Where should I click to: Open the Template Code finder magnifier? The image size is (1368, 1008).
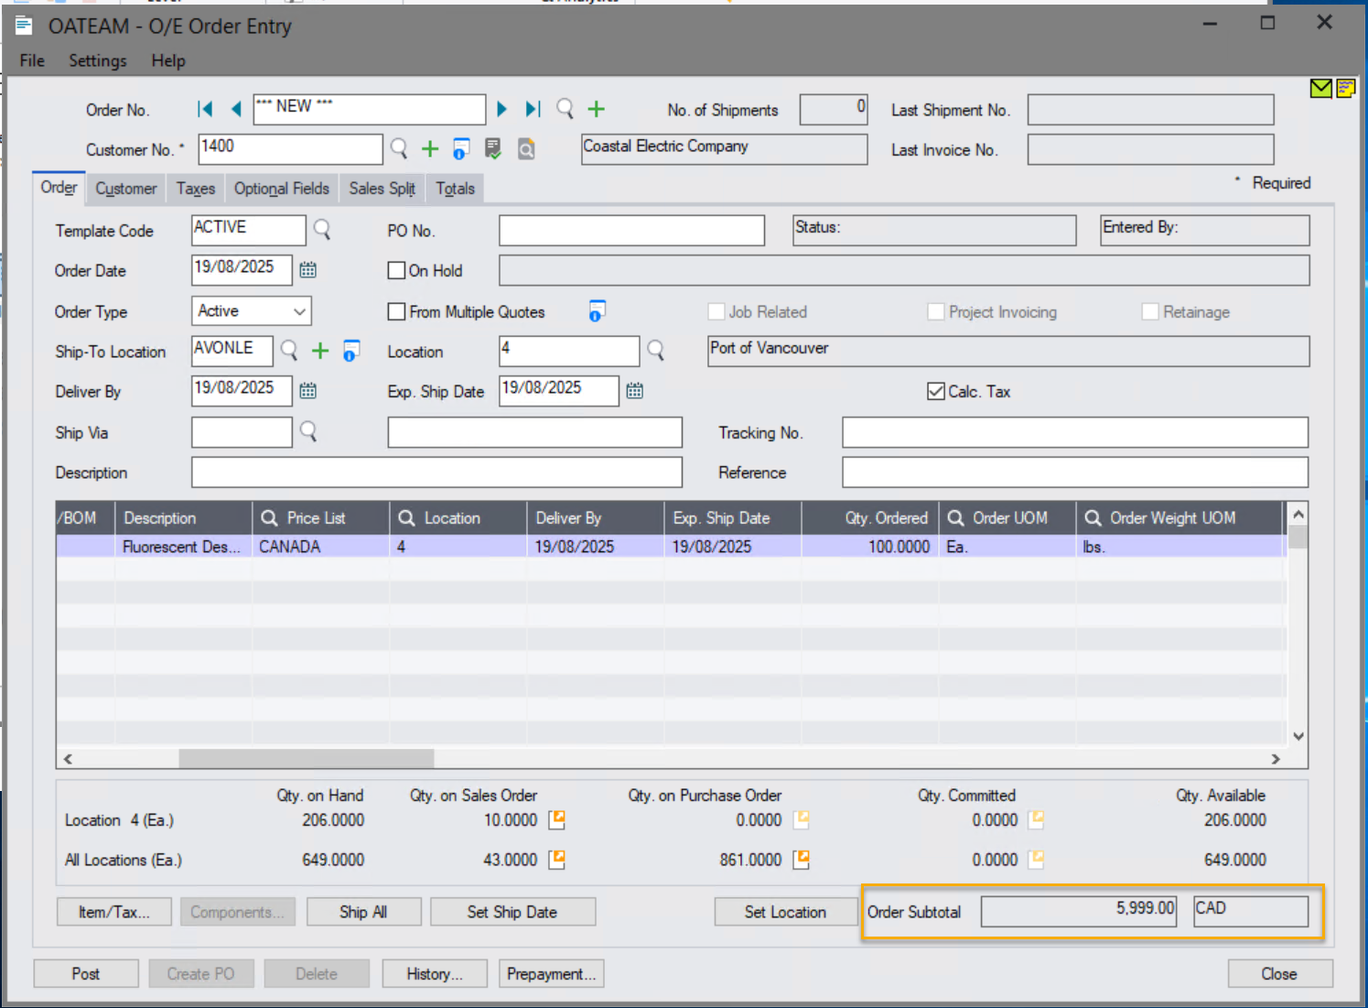[x=322, y=230]
